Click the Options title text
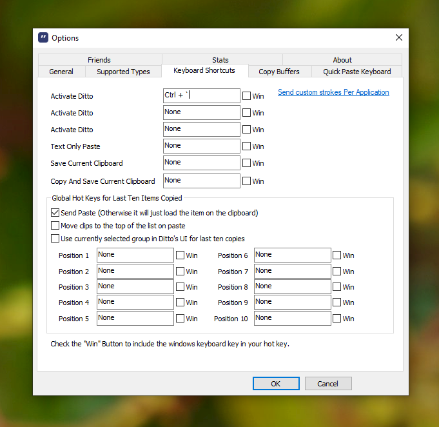Image resolution: width=439 pixels, height=427 pixels. [65, 38]
